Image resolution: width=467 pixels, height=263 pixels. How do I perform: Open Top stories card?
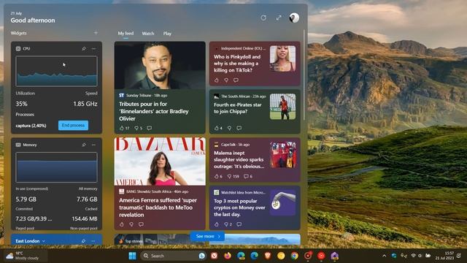(160, 240)
